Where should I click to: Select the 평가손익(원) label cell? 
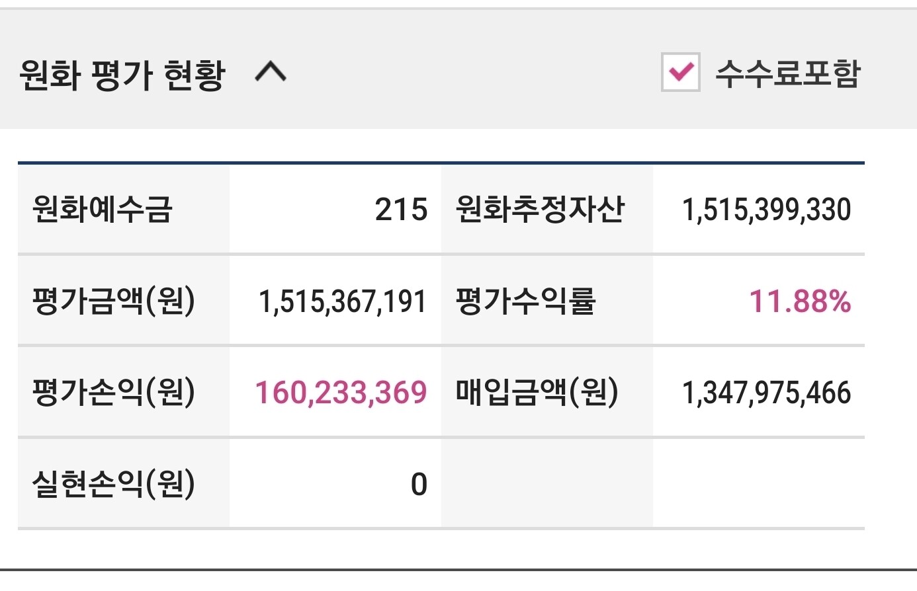114,392
